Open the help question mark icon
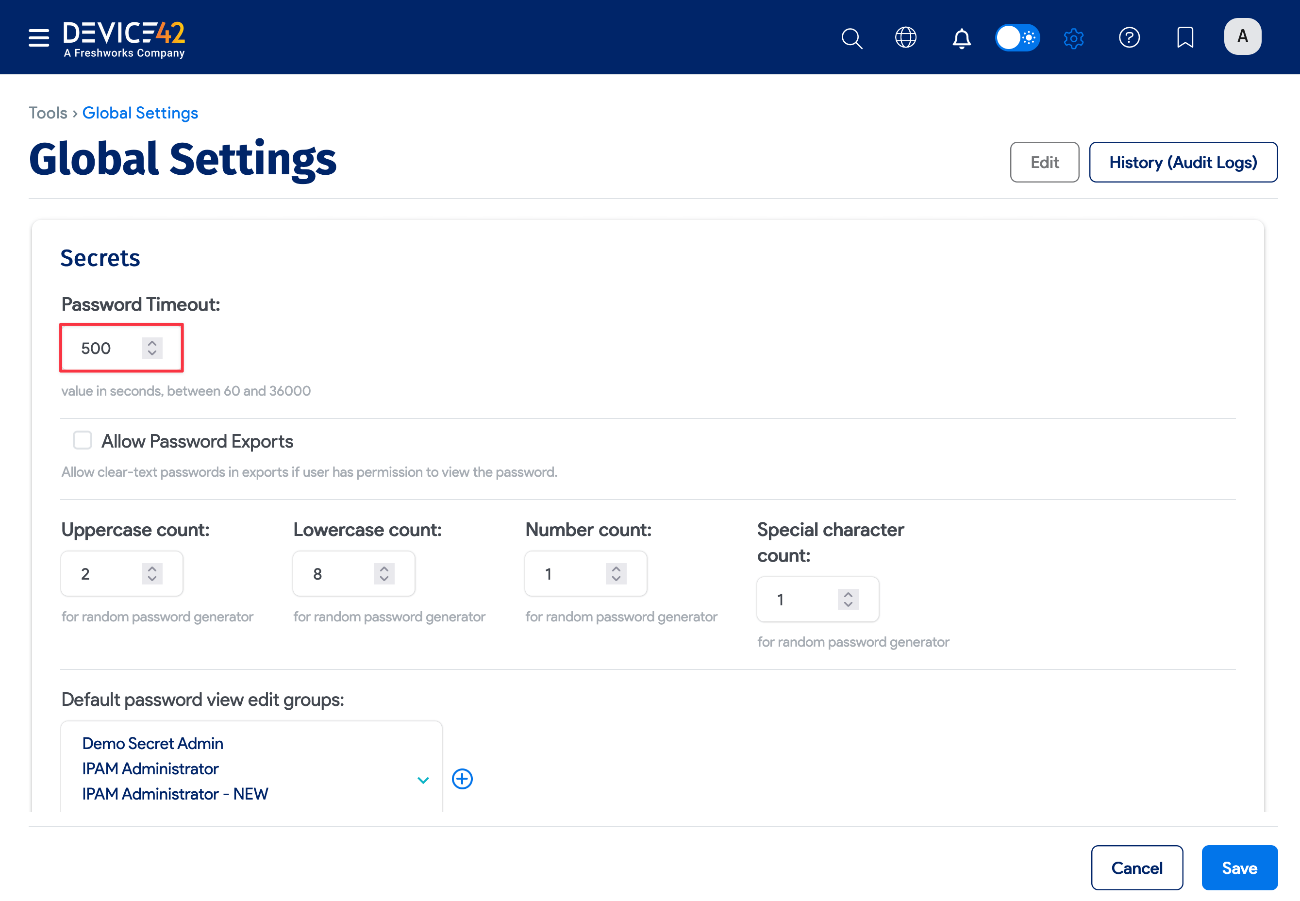 tap(1129, 38)
